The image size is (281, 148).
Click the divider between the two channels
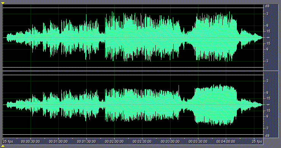click(x=133, y=71)
